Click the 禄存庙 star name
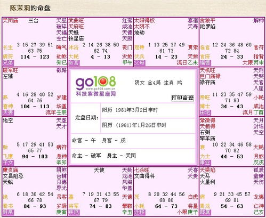Screen dimensions: 266x218 (x=207, y=82)
